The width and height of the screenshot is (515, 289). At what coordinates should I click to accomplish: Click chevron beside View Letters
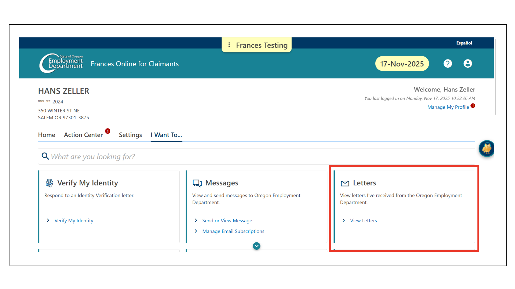click(x=344, y=220)
